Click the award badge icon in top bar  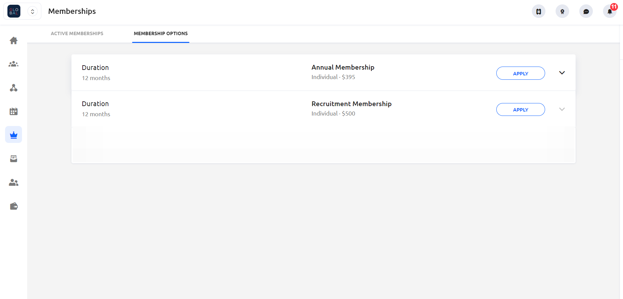point(562,11)
